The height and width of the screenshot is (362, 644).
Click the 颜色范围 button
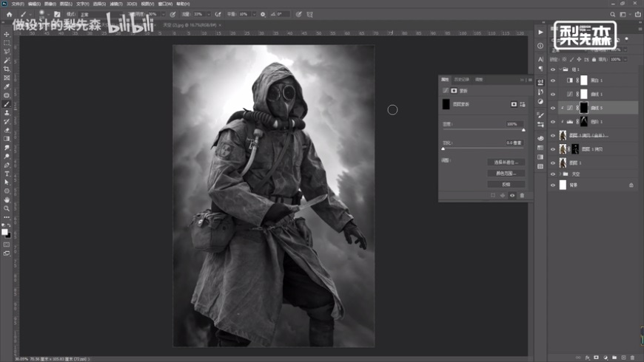click(506, 174)
